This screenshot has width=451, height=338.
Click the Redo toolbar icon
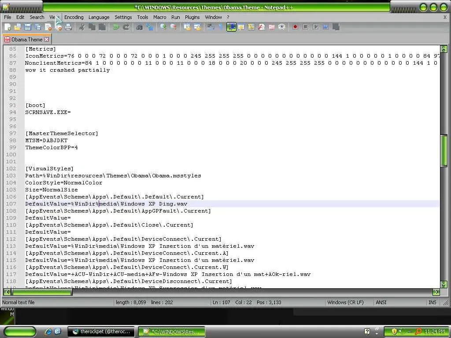126,27
